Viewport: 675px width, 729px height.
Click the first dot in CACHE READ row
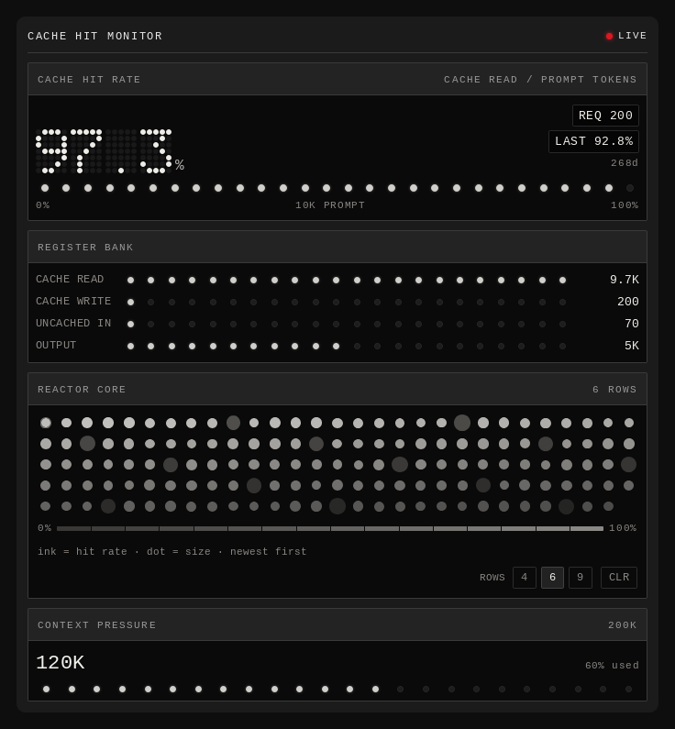point(130,281)
